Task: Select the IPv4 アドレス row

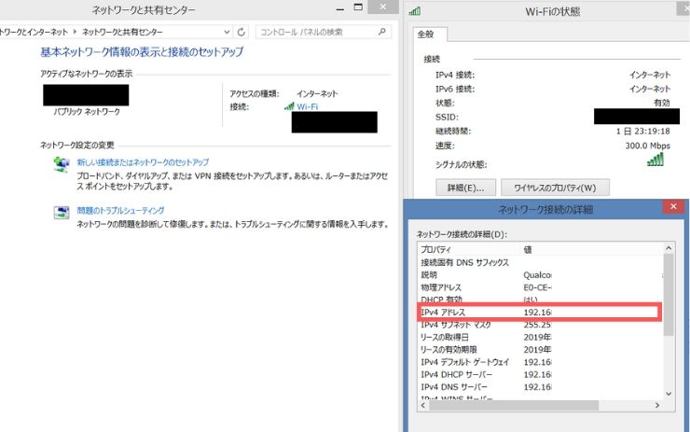Action: [541, 313]
